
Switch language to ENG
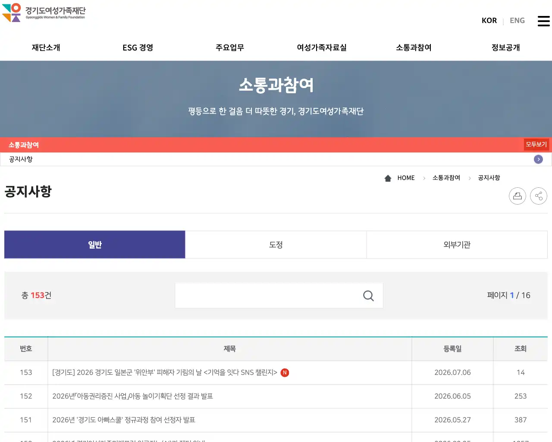[x=517, y=20]
